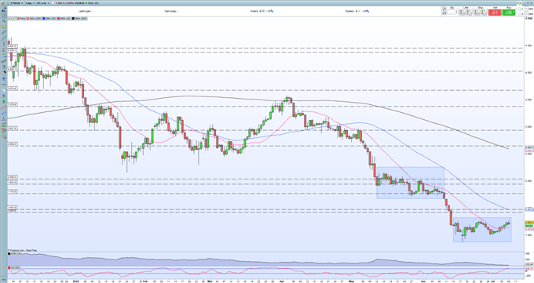Select the diagonal trend line drawing tool

4,38
